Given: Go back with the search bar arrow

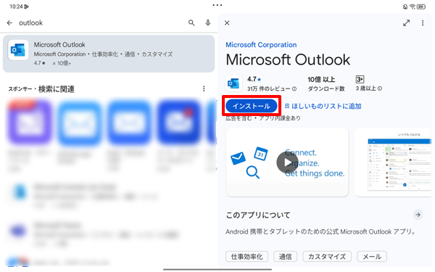Looking at the screenshot, I should [9, 23].
